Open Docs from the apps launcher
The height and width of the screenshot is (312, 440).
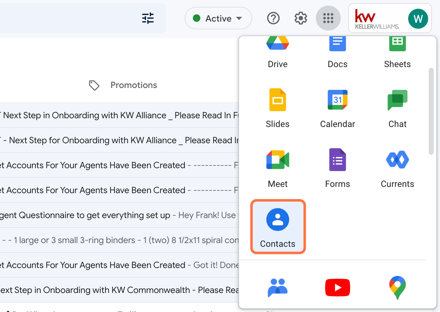[x=337, y=52]
